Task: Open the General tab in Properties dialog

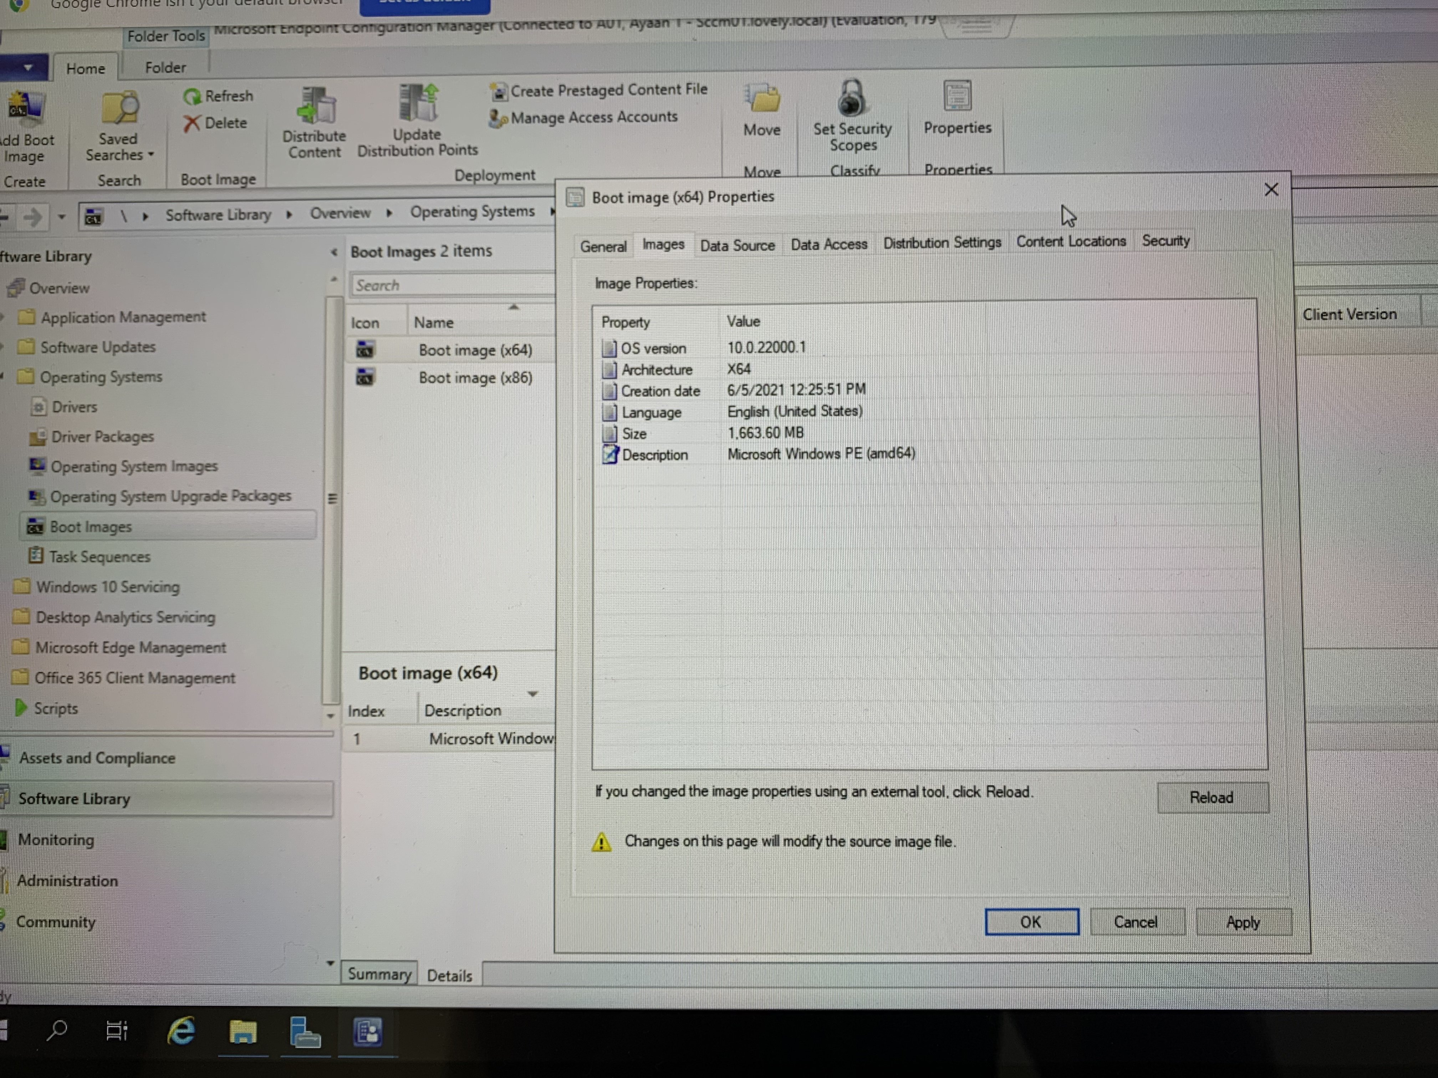Action: pos(603,246)
